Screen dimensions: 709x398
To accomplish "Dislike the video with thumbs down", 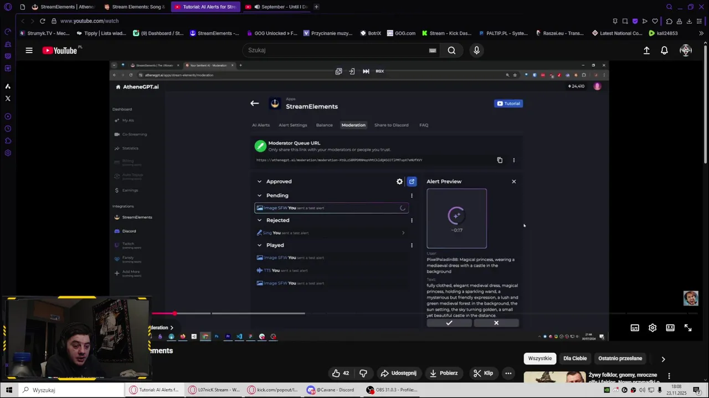I will tap(363, 373).
